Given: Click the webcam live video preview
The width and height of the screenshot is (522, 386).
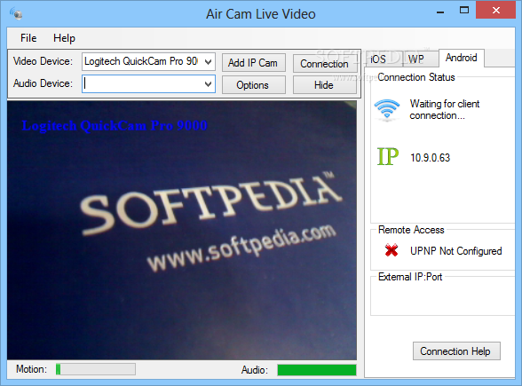Looking at the screenshot, I should 182,231.
